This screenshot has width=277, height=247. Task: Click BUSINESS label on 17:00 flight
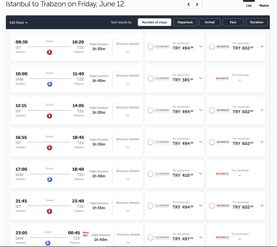tap(222, 174)
